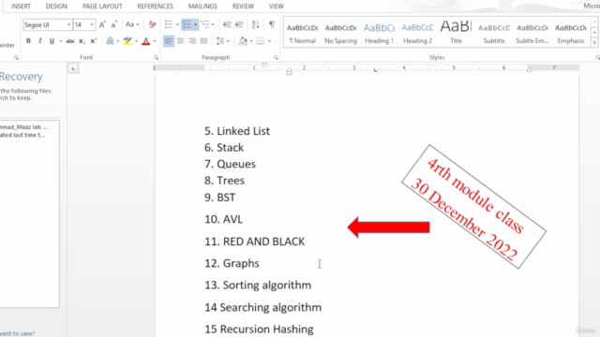This screenshot has height=337, width=600.
Task: Apply yellow text highlight color
Action: [127, 41]
